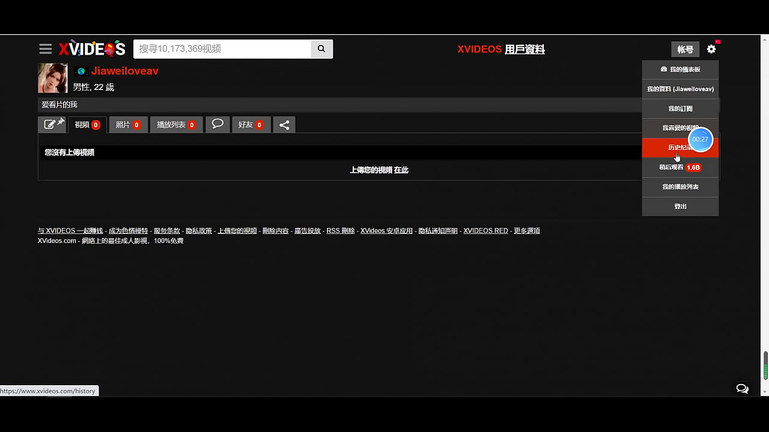The image size is (769, 432).
Task: Choose 登出 from the account menu
Action: [680, 206]
